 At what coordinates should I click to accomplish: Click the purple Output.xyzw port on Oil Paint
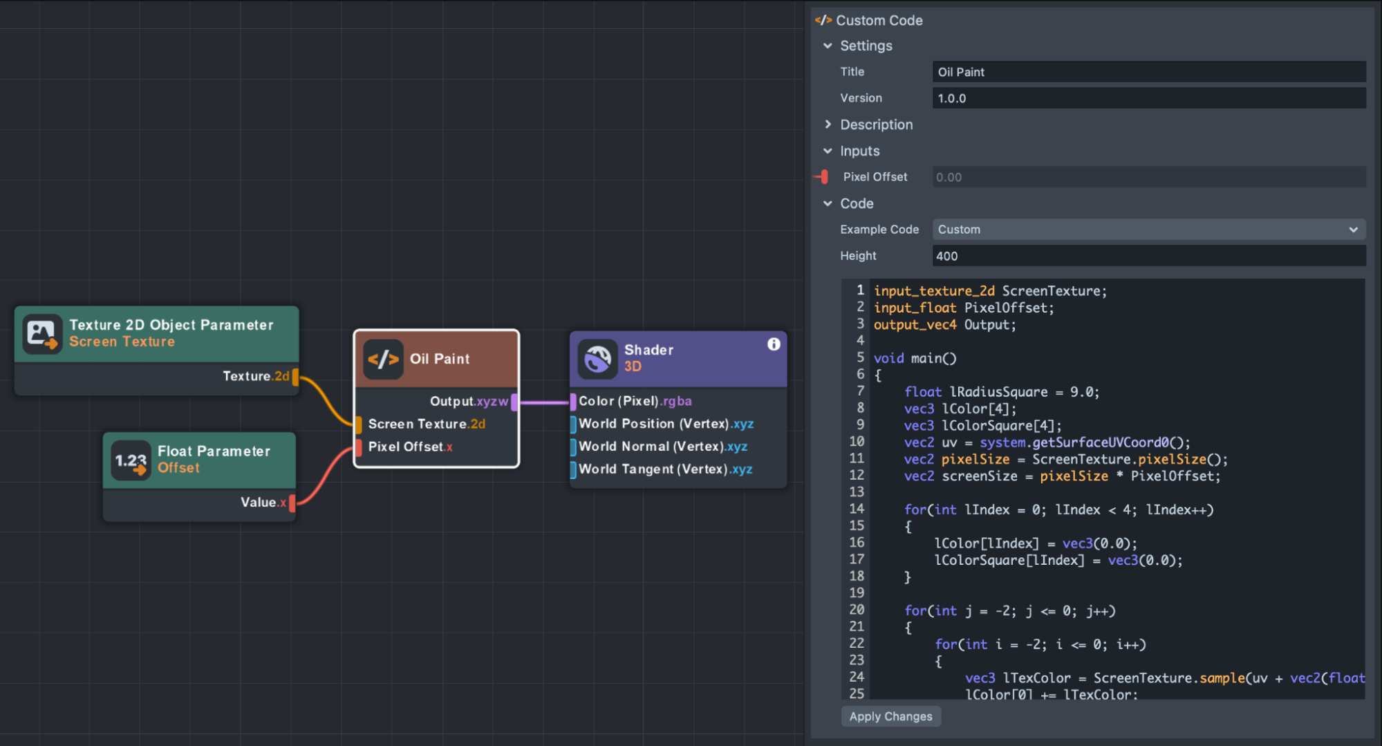(514, 402)
